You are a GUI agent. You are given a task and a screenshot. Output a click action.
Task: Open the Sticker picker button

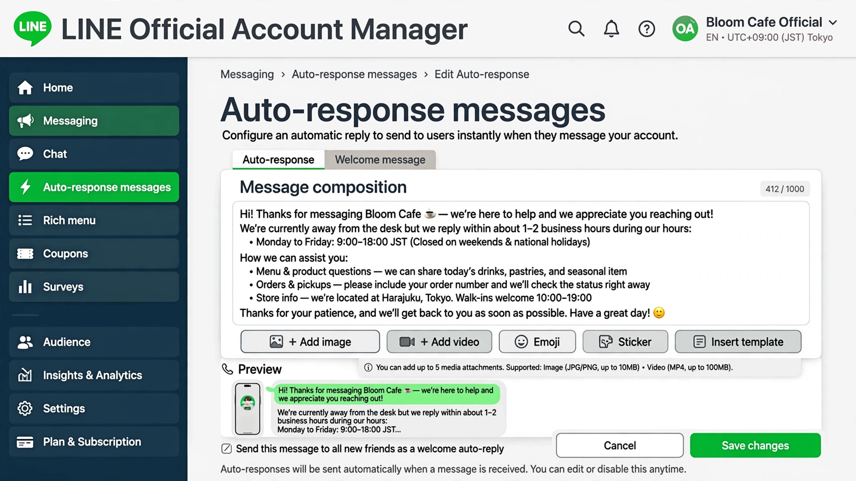625,342
